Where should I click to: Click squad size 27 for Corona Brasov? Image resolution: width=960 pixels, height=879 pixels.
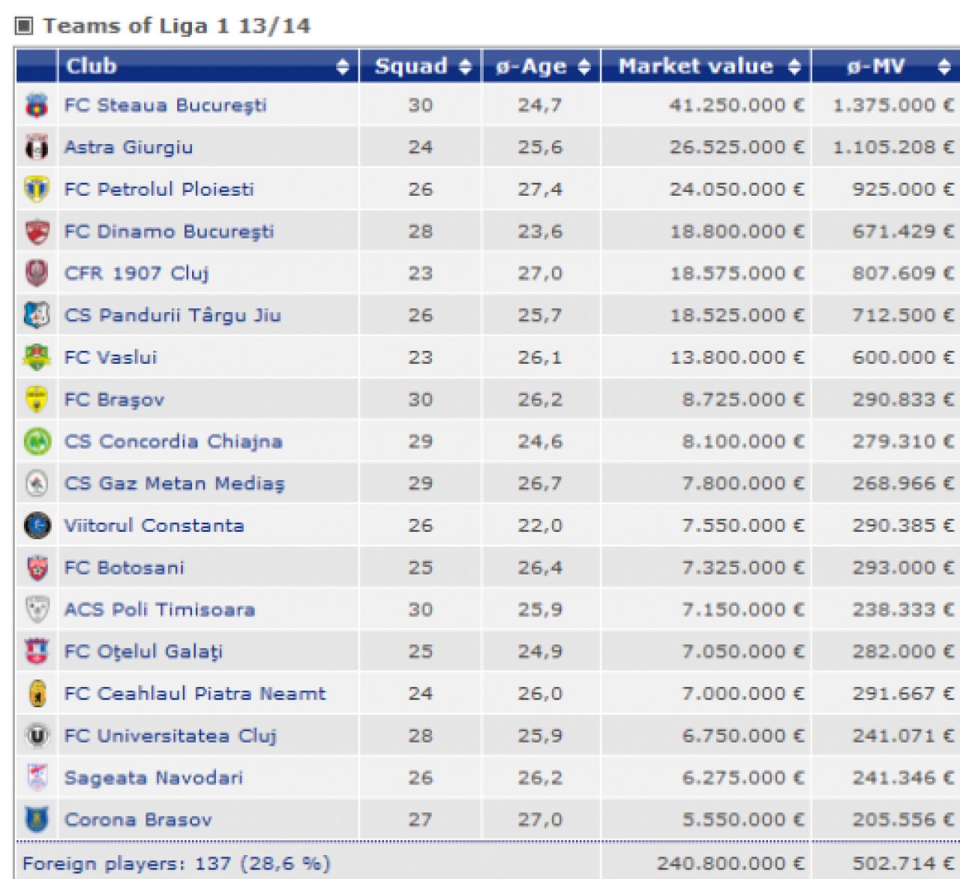(x=420, y=819)
